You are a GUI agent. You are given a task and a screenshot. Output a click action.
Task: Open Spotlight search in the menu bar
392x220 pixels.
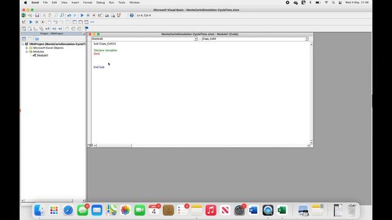333,2
